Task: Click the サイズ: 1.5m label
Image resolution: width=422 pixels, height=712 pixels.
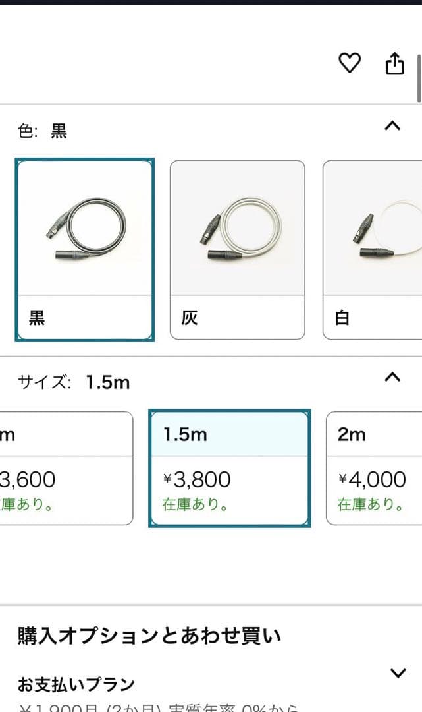Action: [74, 382]
